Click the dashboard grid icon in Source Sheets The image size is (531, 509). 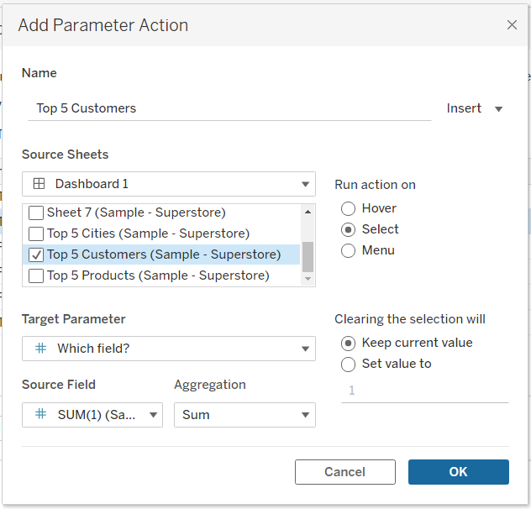pos(39,184)
